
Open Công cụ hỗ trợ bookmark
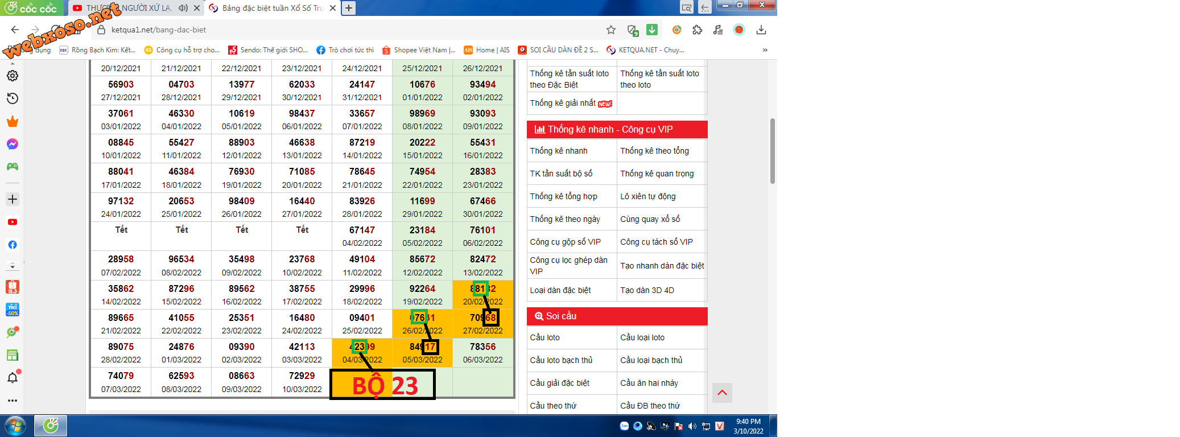(x=182, y=50)
